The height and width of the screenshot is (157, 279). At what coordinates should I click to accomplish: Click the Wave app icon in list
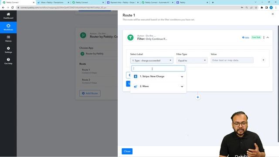136,86
